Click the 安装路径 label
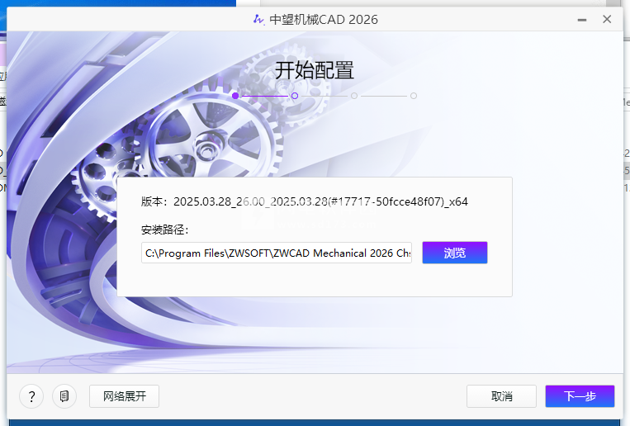Image resolution: width=630 pixels, height=426 pixels. point(165,230)
